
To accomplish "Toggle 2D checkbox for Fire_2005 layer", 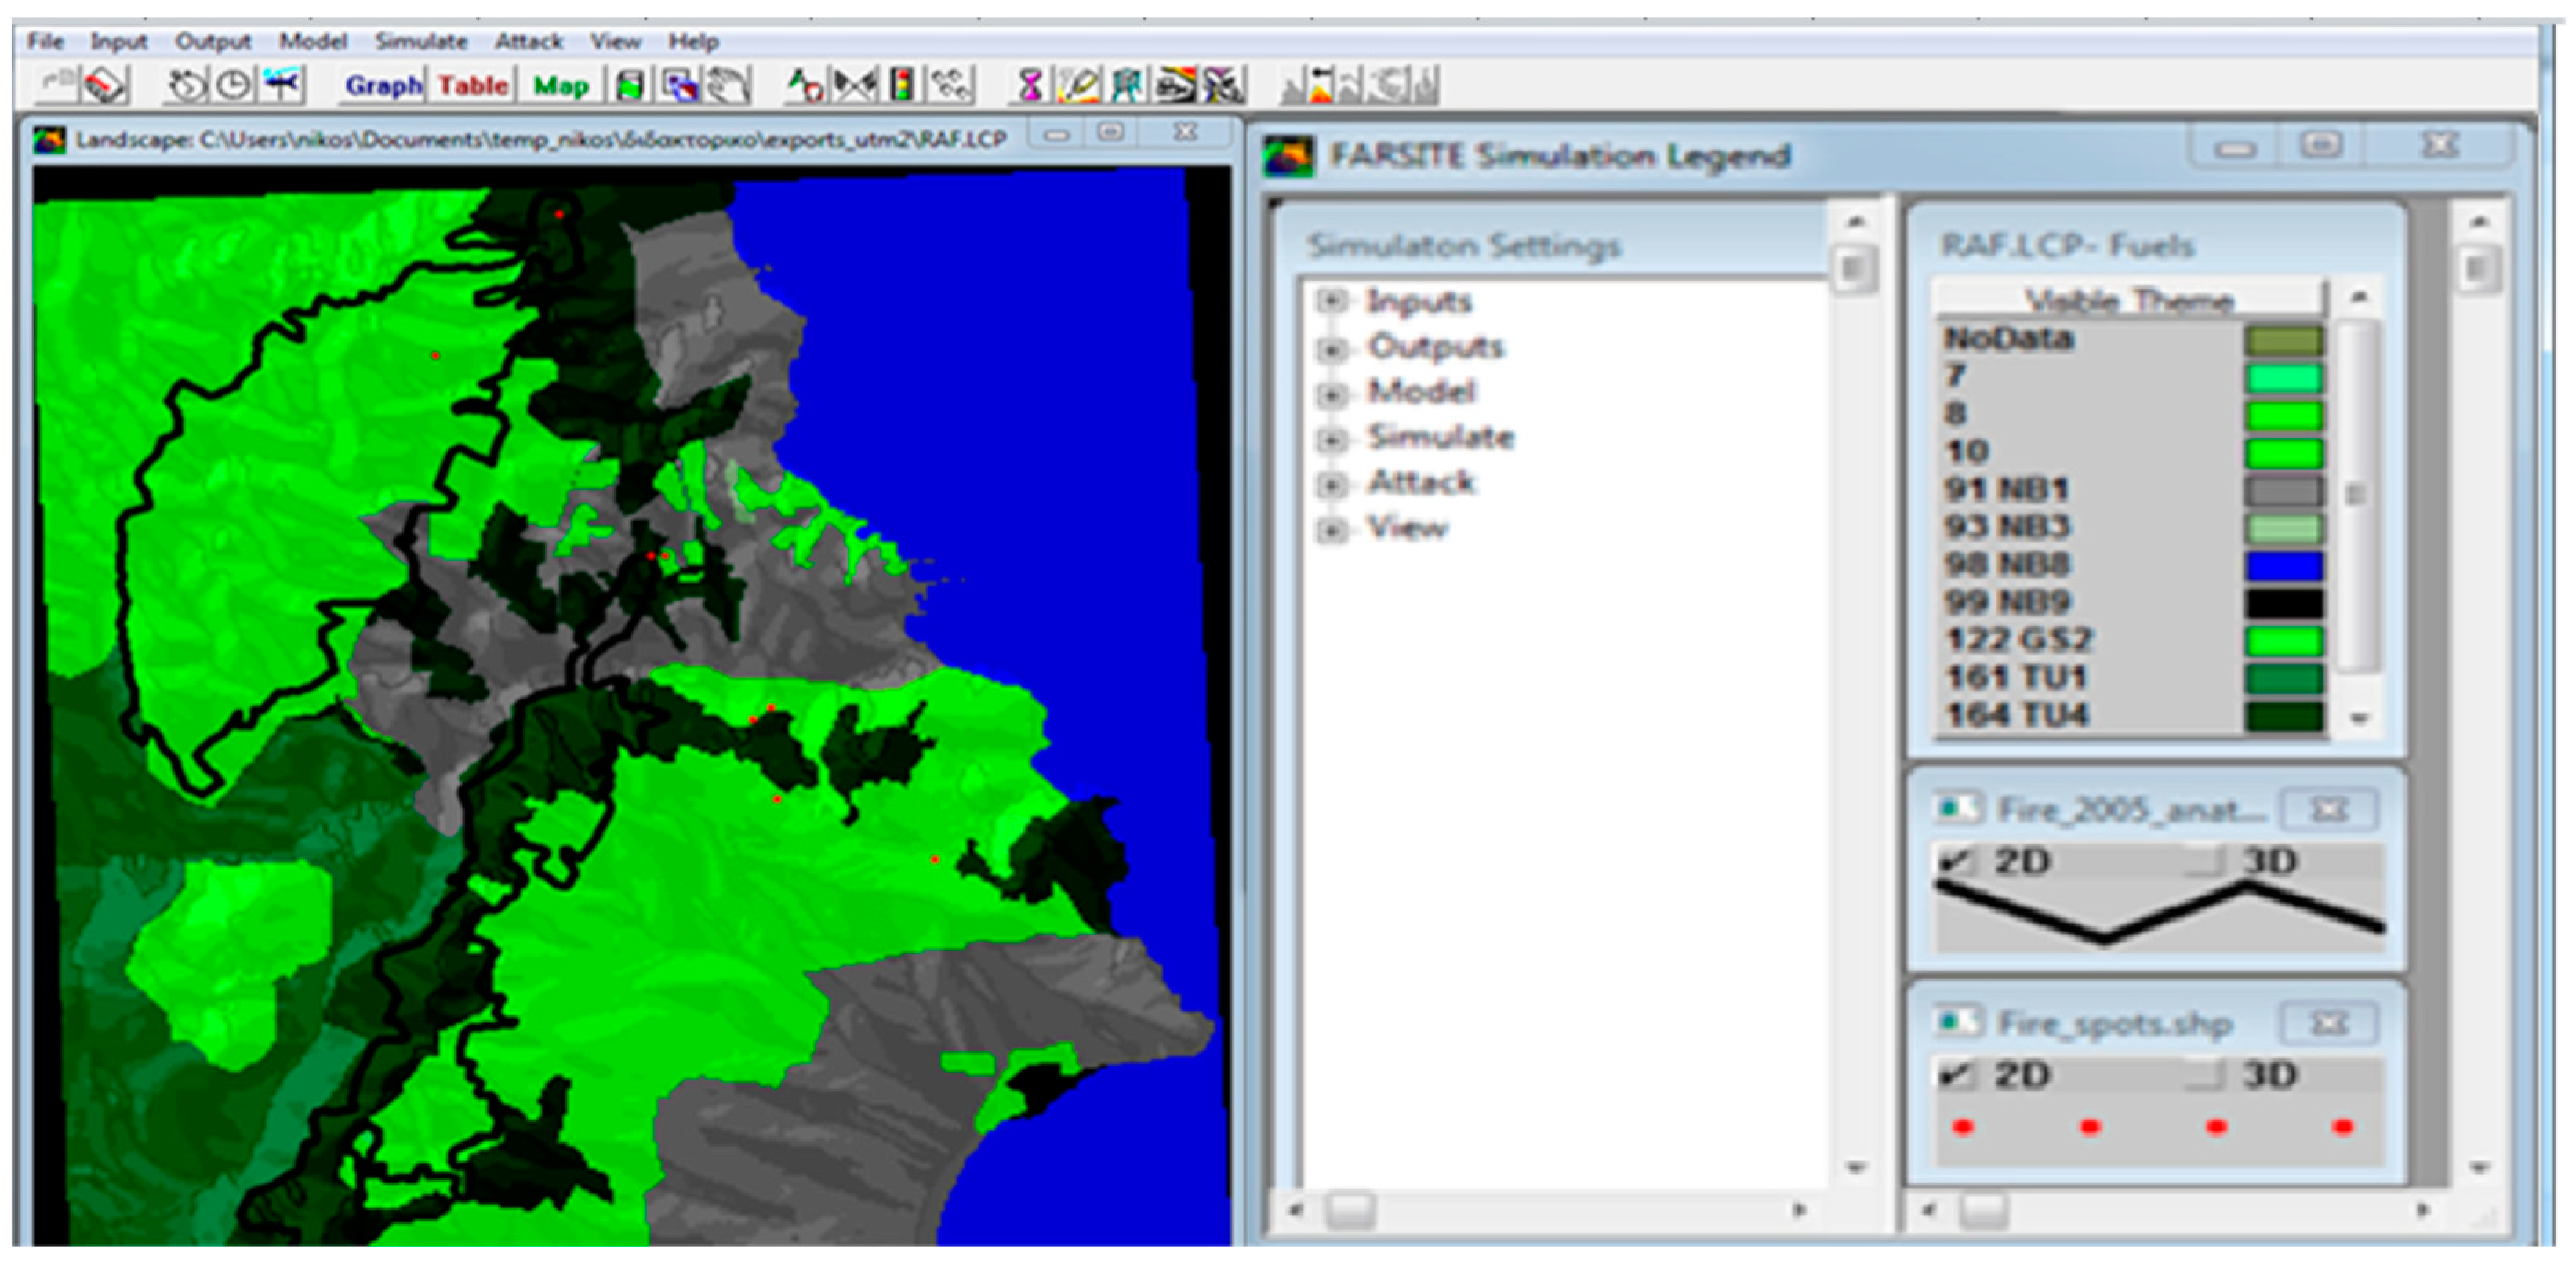I will pos(1955,861).
